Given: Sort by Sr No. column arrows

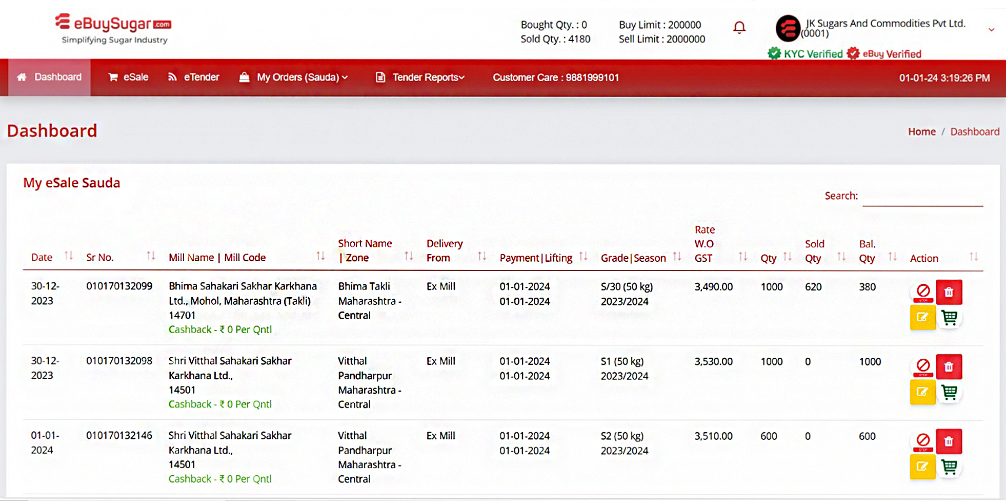Looking at the screenshot, I should [x=151, y=256].
